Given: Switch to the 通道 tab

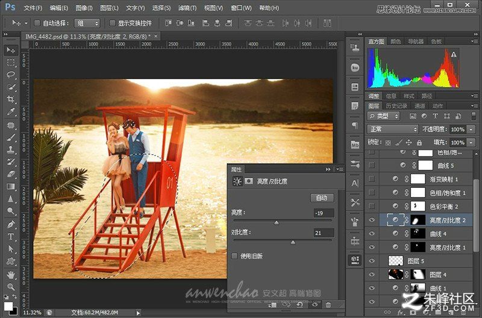Looking at the screenshot, I should [419, 106].
